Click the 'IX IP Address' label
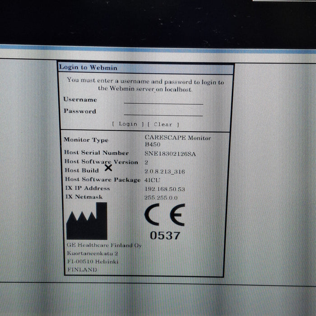The height and width of the screenshot is (316, 316). (88, 188)
